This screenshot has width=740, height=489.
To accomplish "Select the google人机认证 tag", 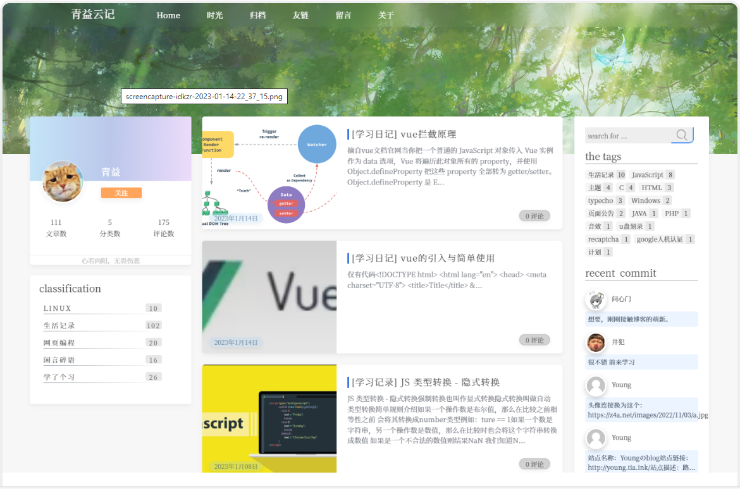I will tap(665, 239).
